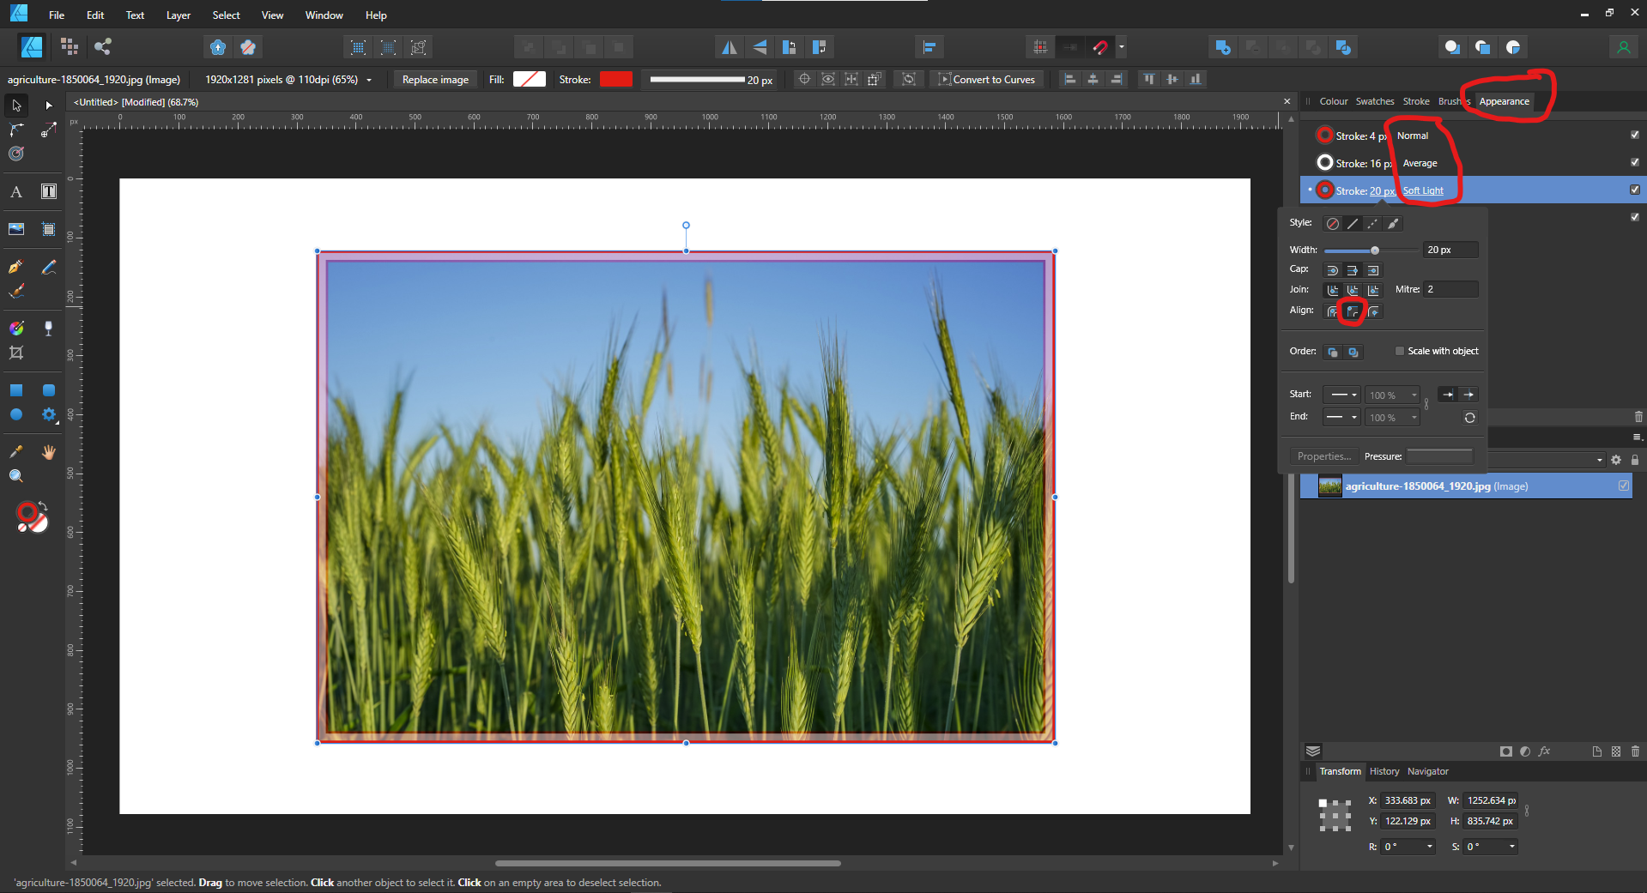1647x893 pixels.
Task: Toggle the start/end arrowhead link icon
Action: [1426, 404]
